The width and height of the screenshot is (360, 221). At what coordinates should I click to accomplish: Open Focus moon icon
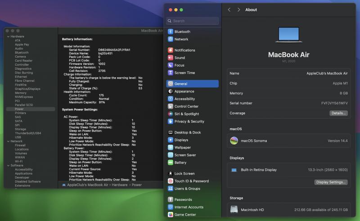[x=171, y=65]
